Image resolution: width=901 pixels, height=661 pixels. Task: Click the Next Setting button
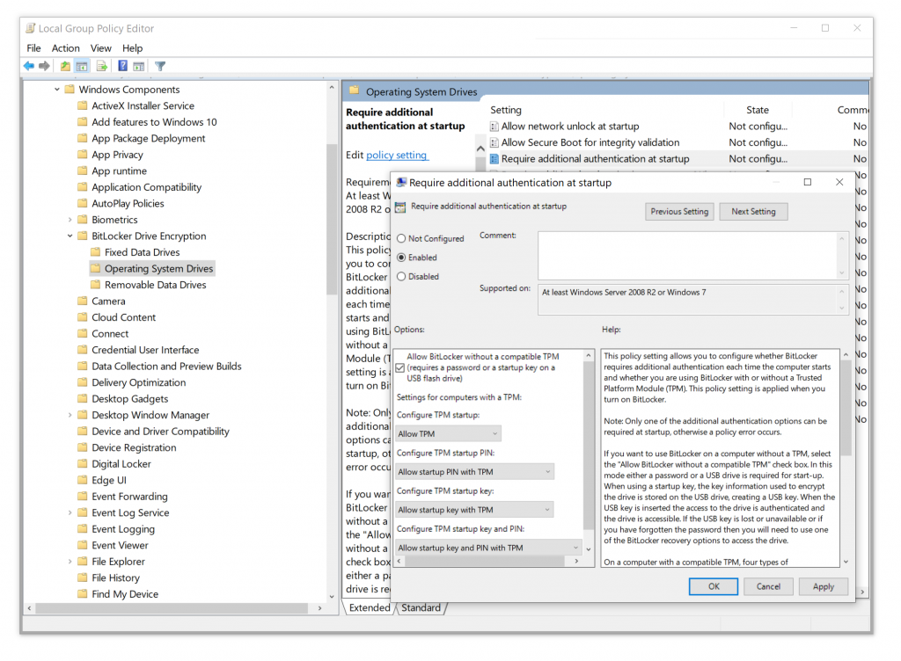pyautogui.click(x=753, y=212)
